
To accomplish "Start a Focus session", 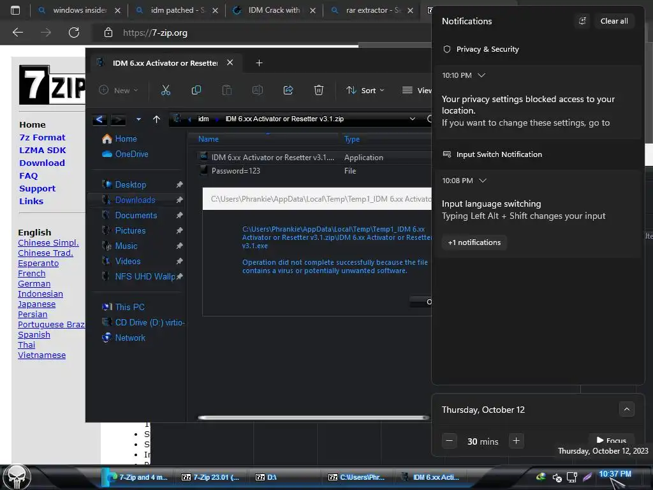I will (x=611, y=440).
